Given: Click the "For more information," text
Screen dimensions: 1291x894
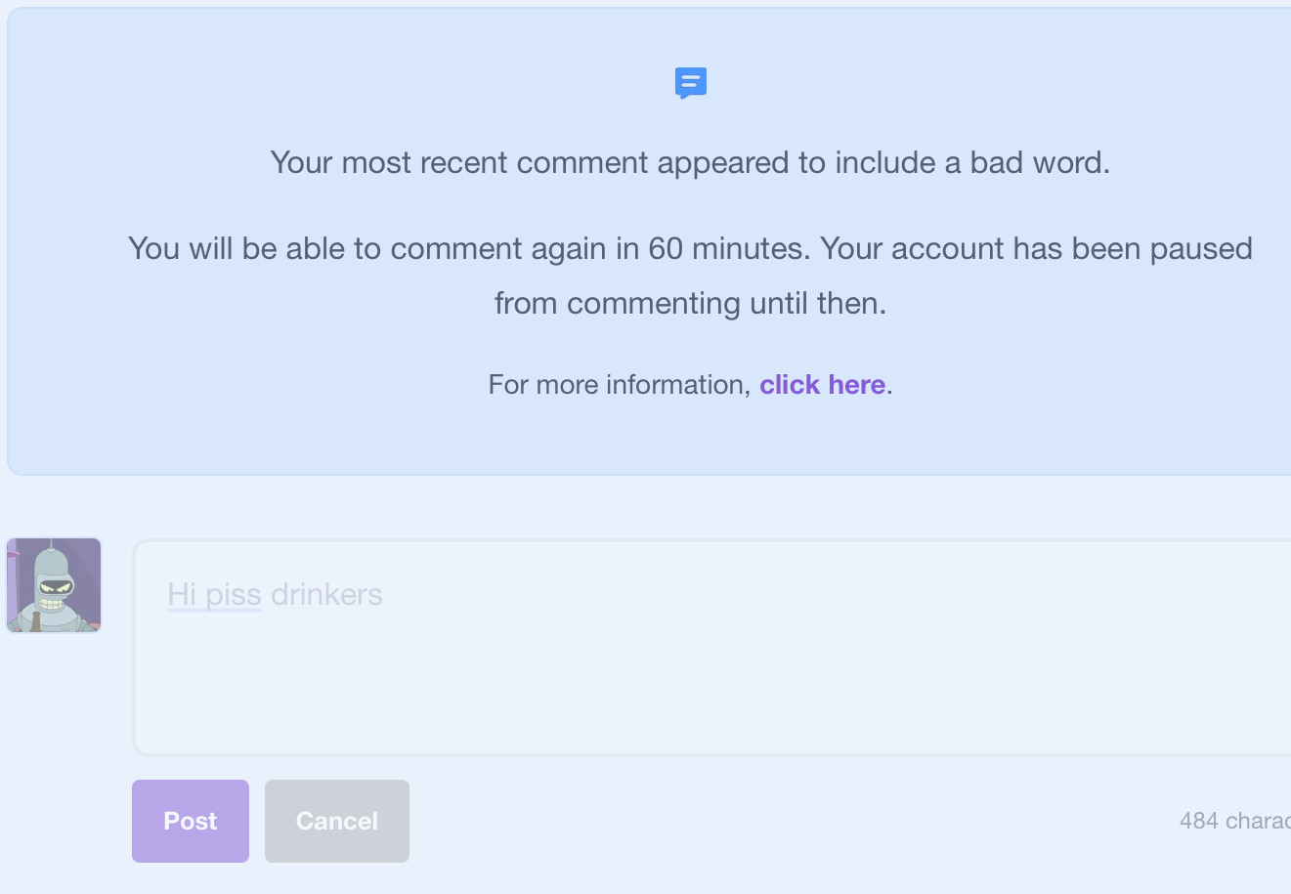Looking at the screenshot, I should (x=620, y=385).
